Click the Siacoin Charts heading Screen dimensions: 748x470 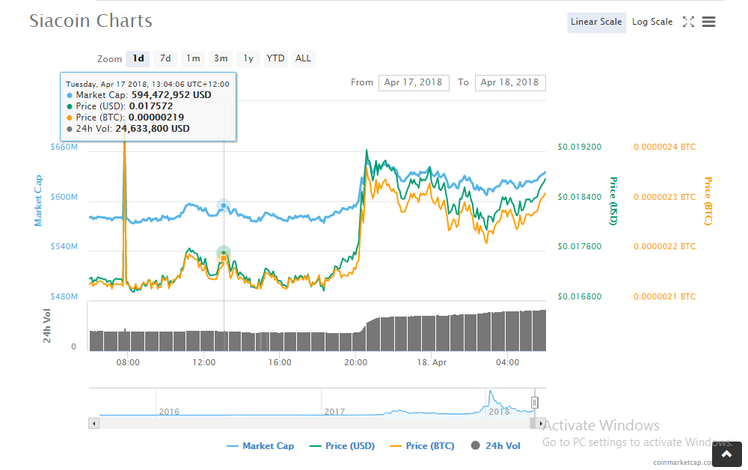click(x=91, y=21)
